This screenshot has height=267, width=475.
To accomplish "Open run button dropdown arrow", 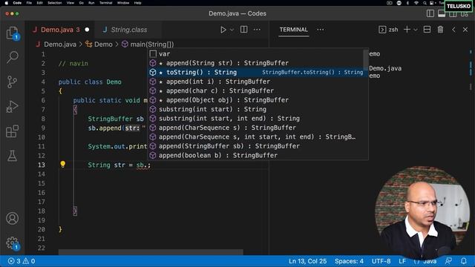I will (x=232, y=30).
